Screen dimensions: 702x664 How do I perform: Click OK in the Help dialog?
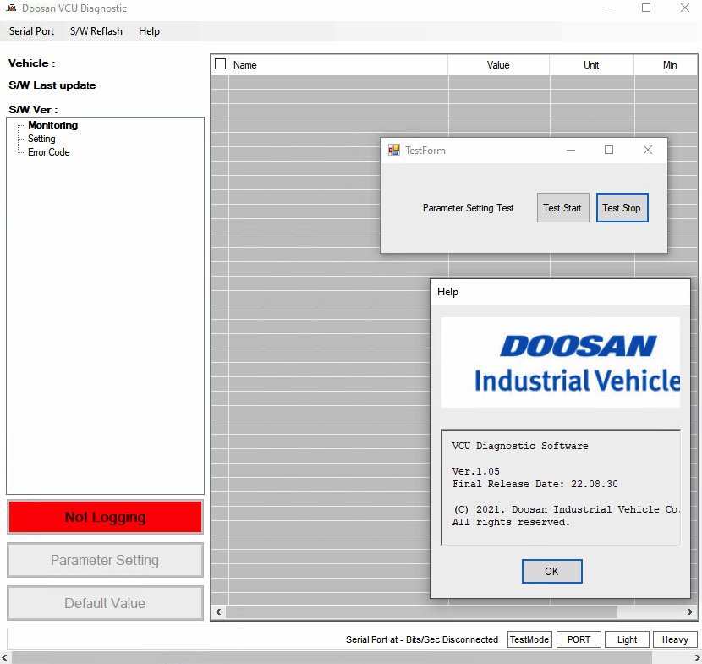click(x=551, y=572)
